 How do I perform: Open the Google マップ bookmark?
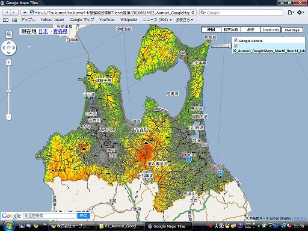[x=82, y=20]
